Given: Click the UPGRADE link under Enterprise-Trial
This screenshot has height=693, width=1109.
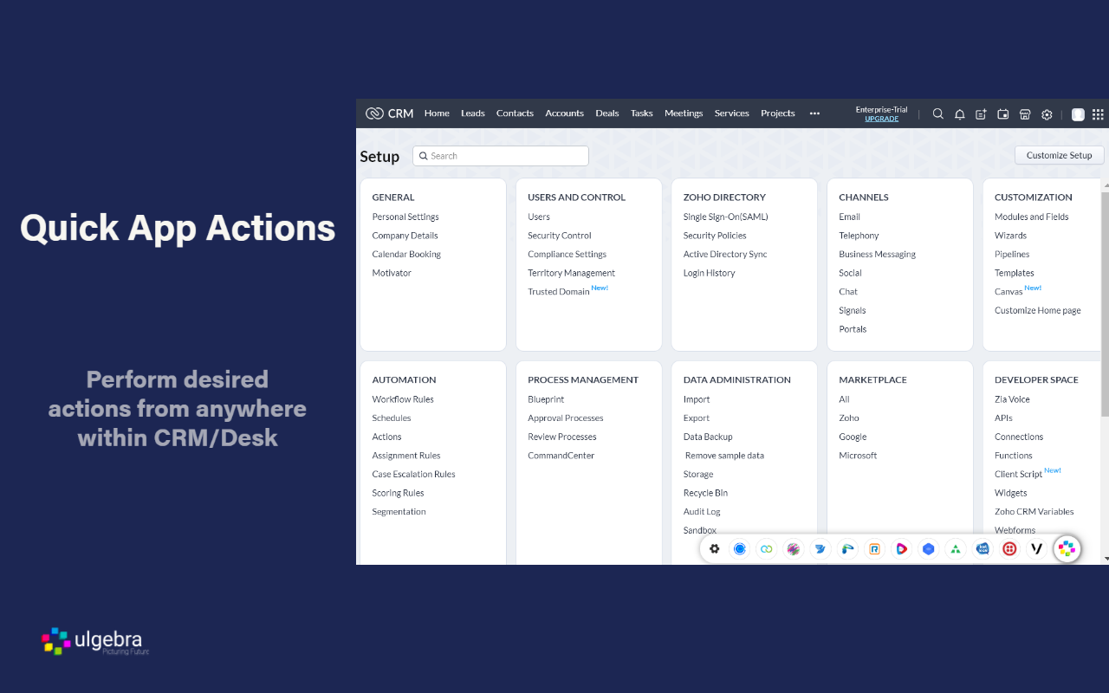Looking at the screenshot, I should click(x=881, y=119).
